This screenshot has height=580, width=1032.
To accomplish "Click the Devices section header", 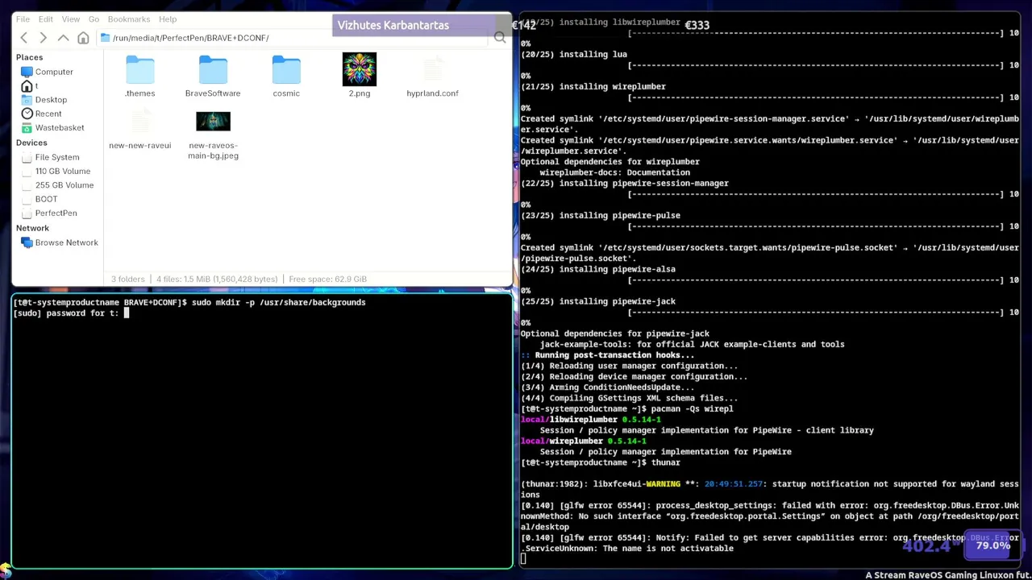I will [31, 143].
